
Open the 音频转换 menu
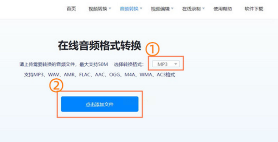(129, 9)
